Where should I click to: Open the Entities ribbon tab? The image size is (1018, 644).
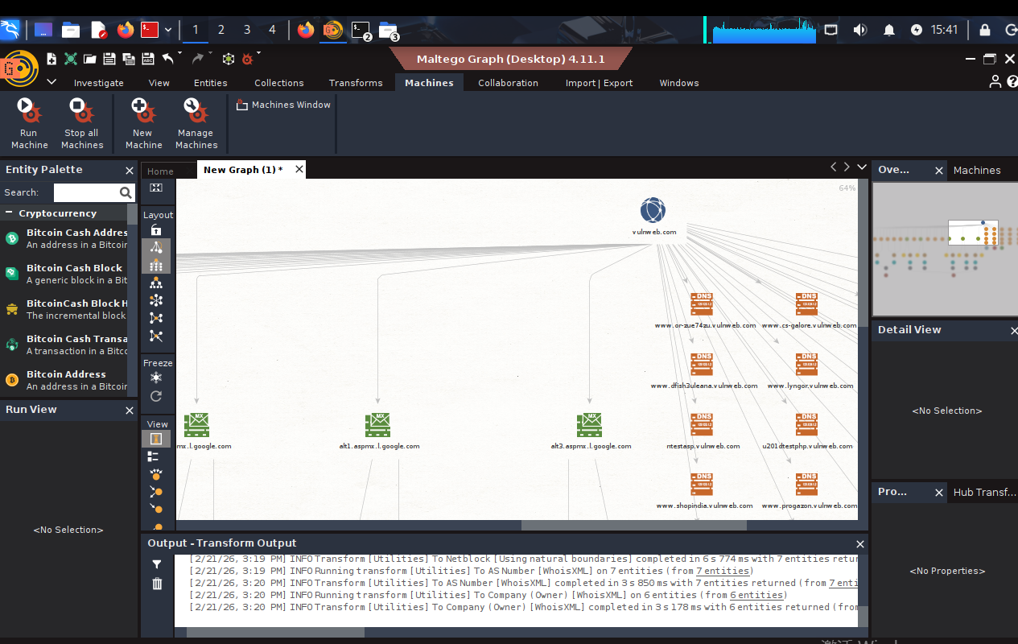[x=211, y=83]
